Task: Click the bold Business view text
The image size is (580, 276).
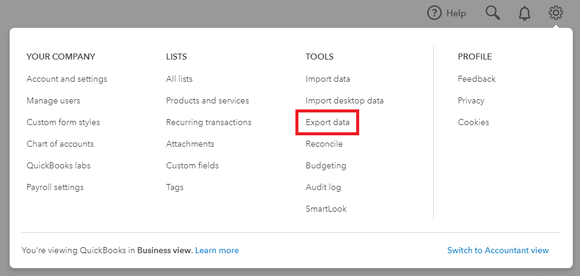Action: (165, 251)
